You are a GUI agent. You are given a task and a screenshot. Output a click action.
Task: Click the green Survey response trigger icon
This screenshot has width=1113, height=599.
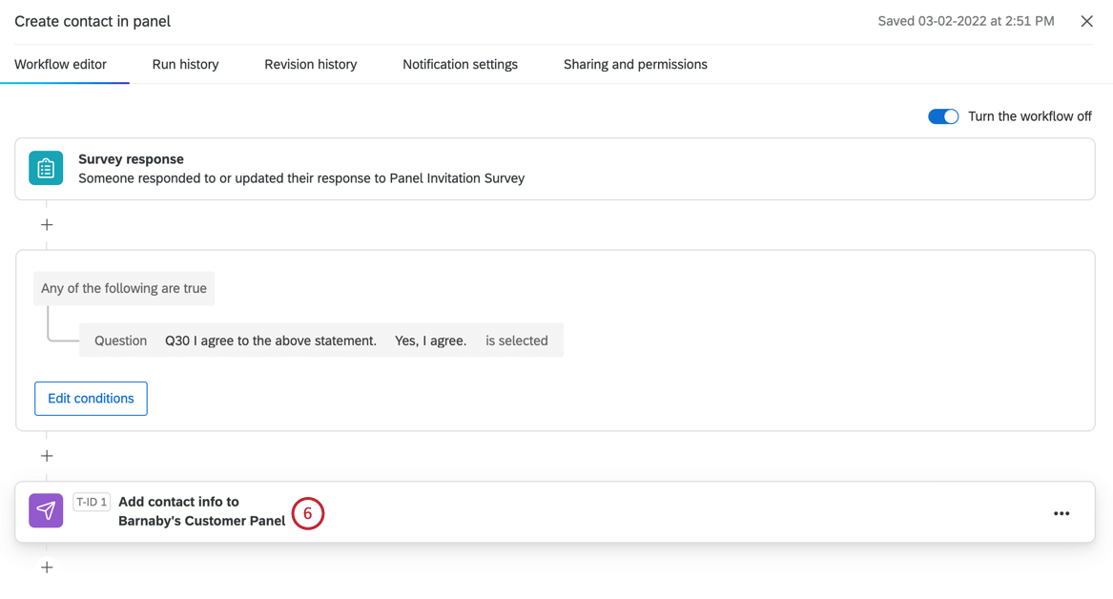[45, 168]
